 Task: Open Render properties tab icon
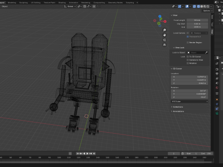(217, 69)
